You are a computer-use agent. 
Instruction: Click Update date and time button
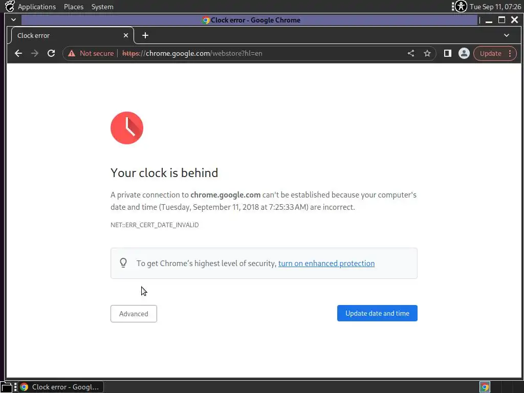(x=377, y=313)
